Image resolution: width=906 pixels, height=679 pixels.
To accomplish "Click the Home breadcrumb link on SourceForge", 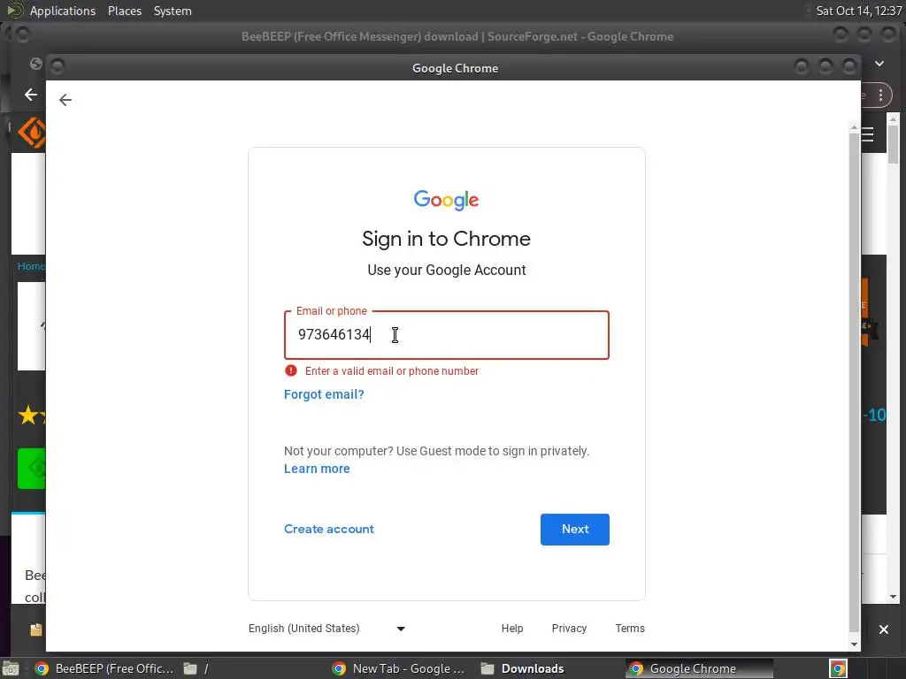I will tap(31, 266).
